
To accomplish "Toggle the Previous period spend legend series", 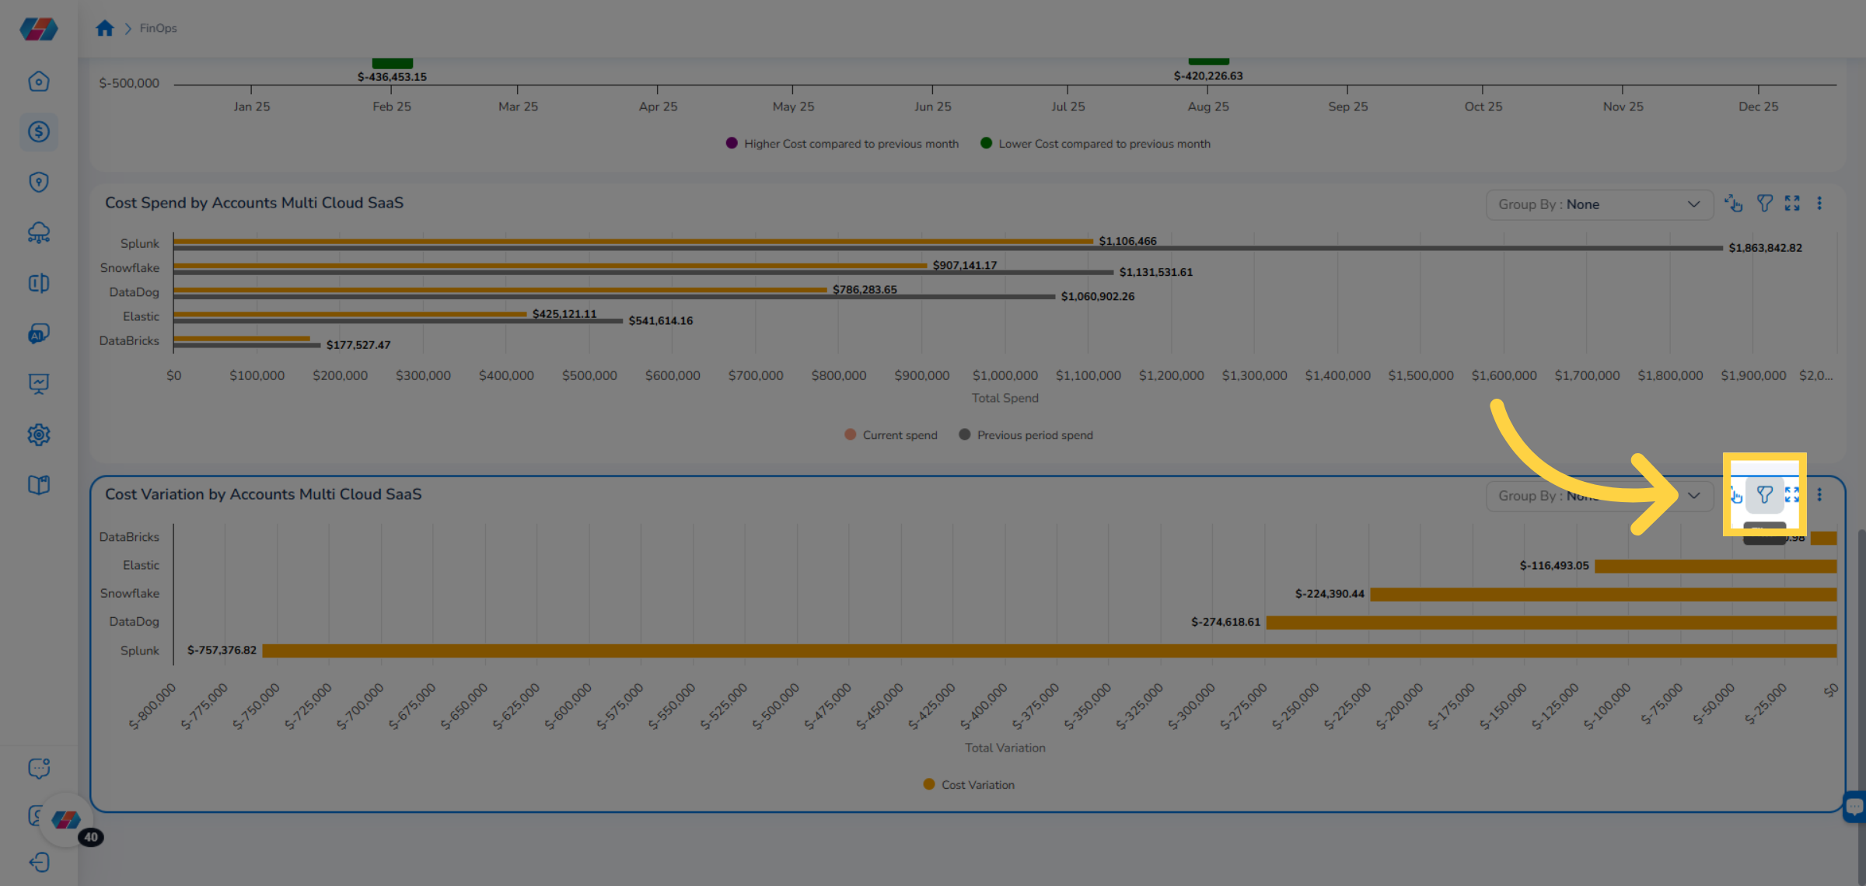I will [x=1026, y=435].
